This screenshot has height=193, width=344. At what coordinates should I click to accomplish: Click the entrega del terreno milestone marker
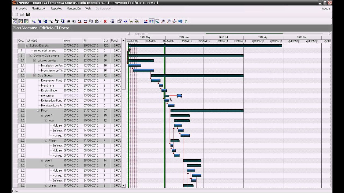tap(129, 50)
